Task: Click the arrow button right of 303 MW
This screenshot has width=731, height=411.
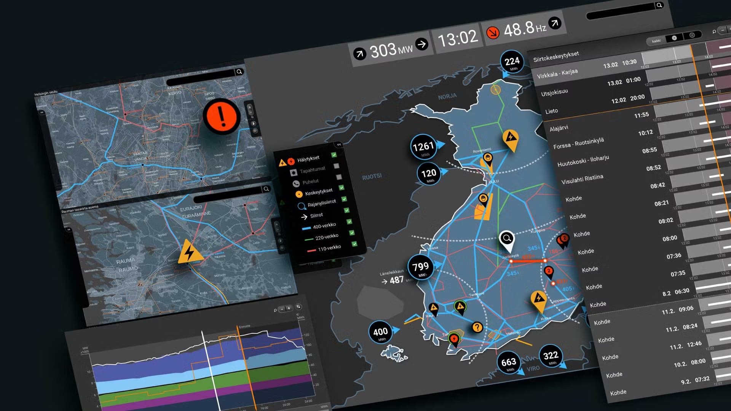Action: pyautogui.click(x=421, y=44)
